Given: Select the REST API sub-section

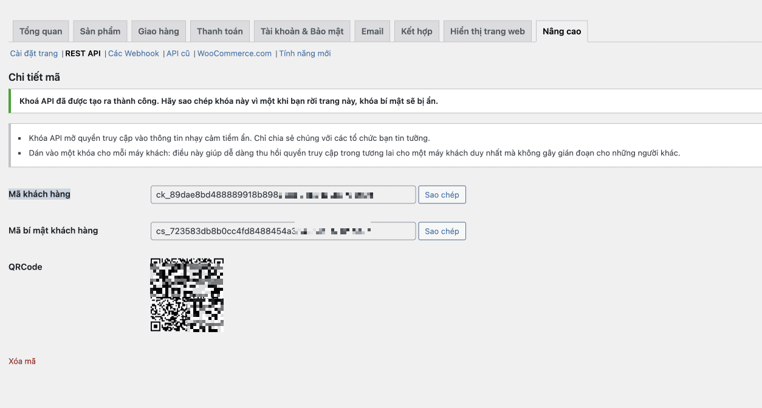Looking at the screenshot, I should click(x=83, y=53).
